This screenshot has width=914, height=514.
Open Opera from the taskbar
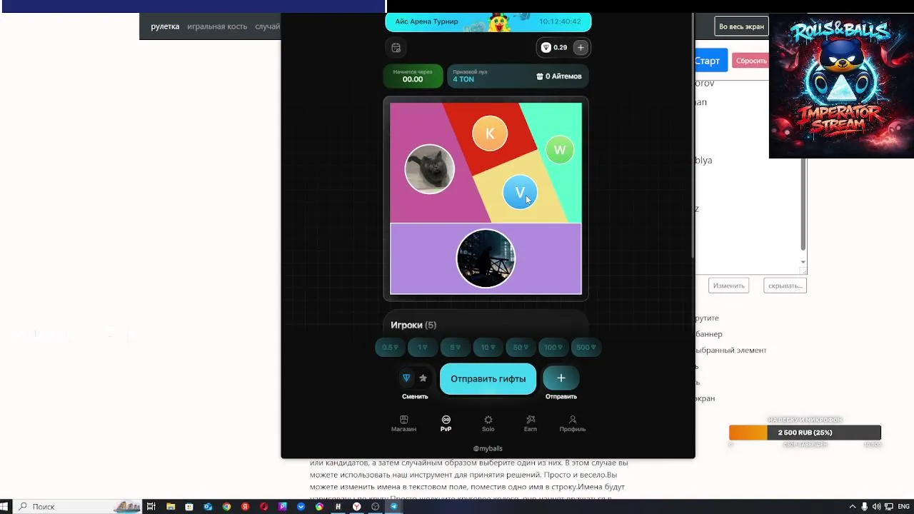pyautogui.click(x=263, y=507)
